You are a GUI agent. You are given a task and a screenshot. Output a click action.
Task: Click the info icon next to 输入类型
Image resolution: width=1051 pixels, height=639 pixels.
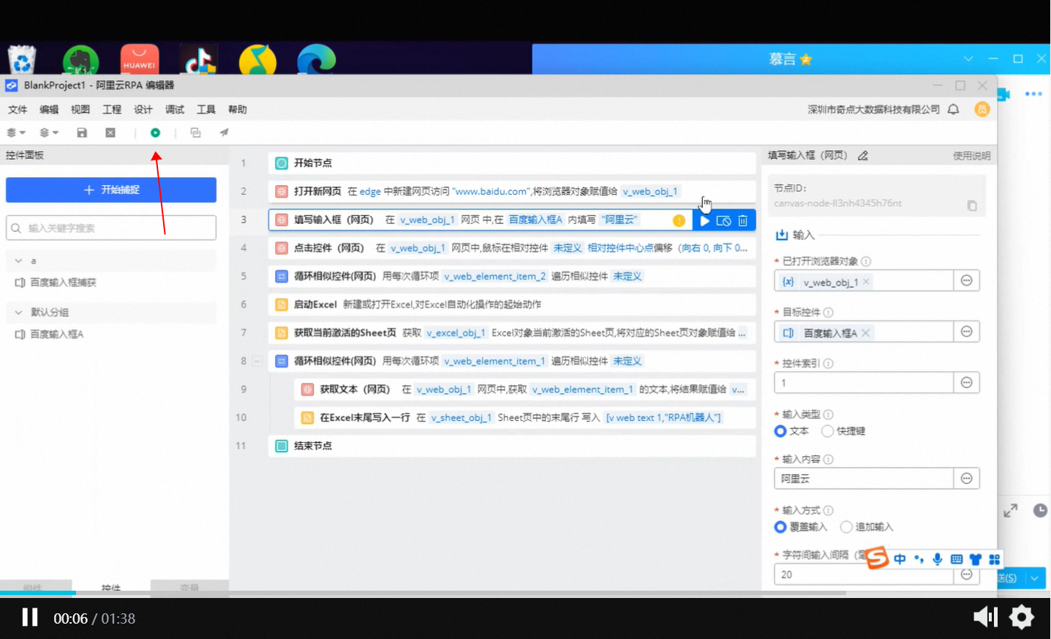click(x=828, y=414)
